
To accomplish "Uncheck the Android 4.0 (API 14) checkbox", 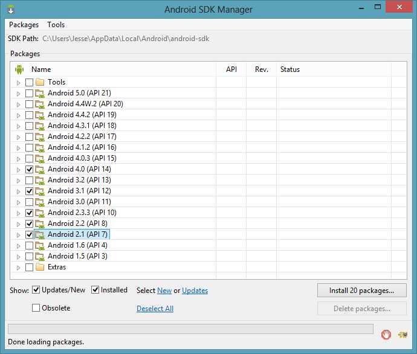I will (x=30, y=169).
